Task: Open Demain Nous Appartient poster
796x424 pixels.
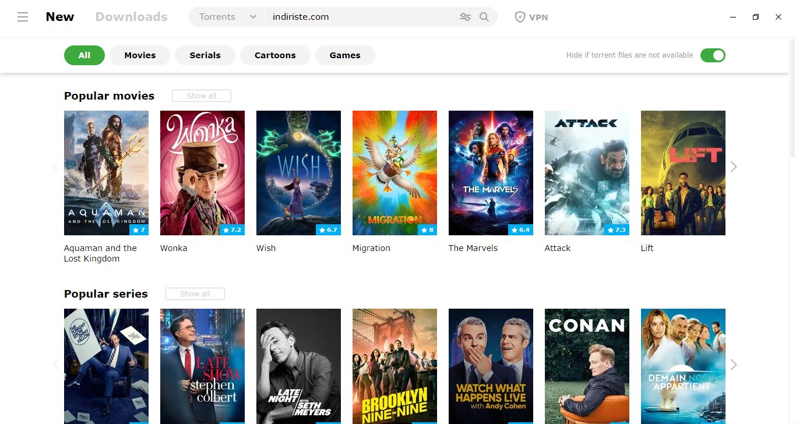Action: [x=683, y=366]
